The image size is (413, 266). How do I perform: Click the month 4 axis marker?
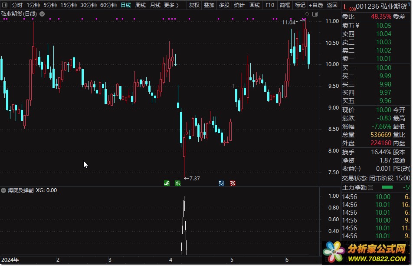click(x=170, y=259)
